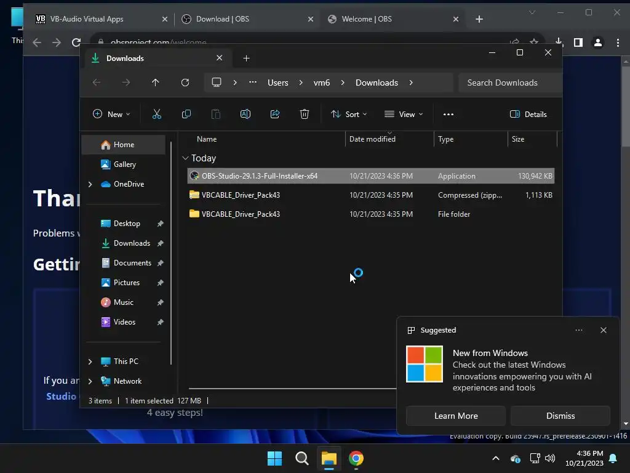Open notification bell in the taskbar
This screenshot has height=473, width=630.
pos(613,458)
